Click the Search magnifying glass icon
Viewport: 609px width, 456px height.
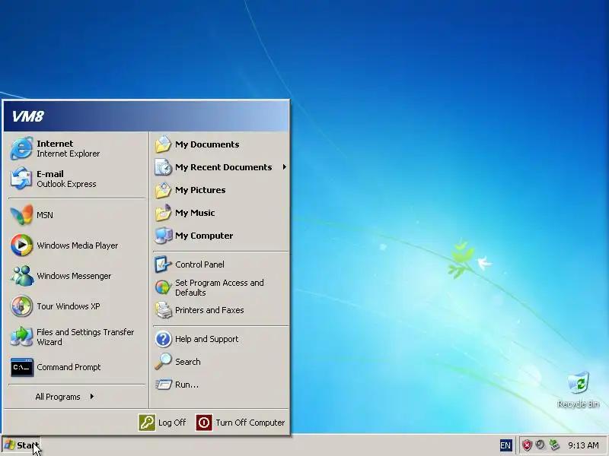click(x=163, y=362)
